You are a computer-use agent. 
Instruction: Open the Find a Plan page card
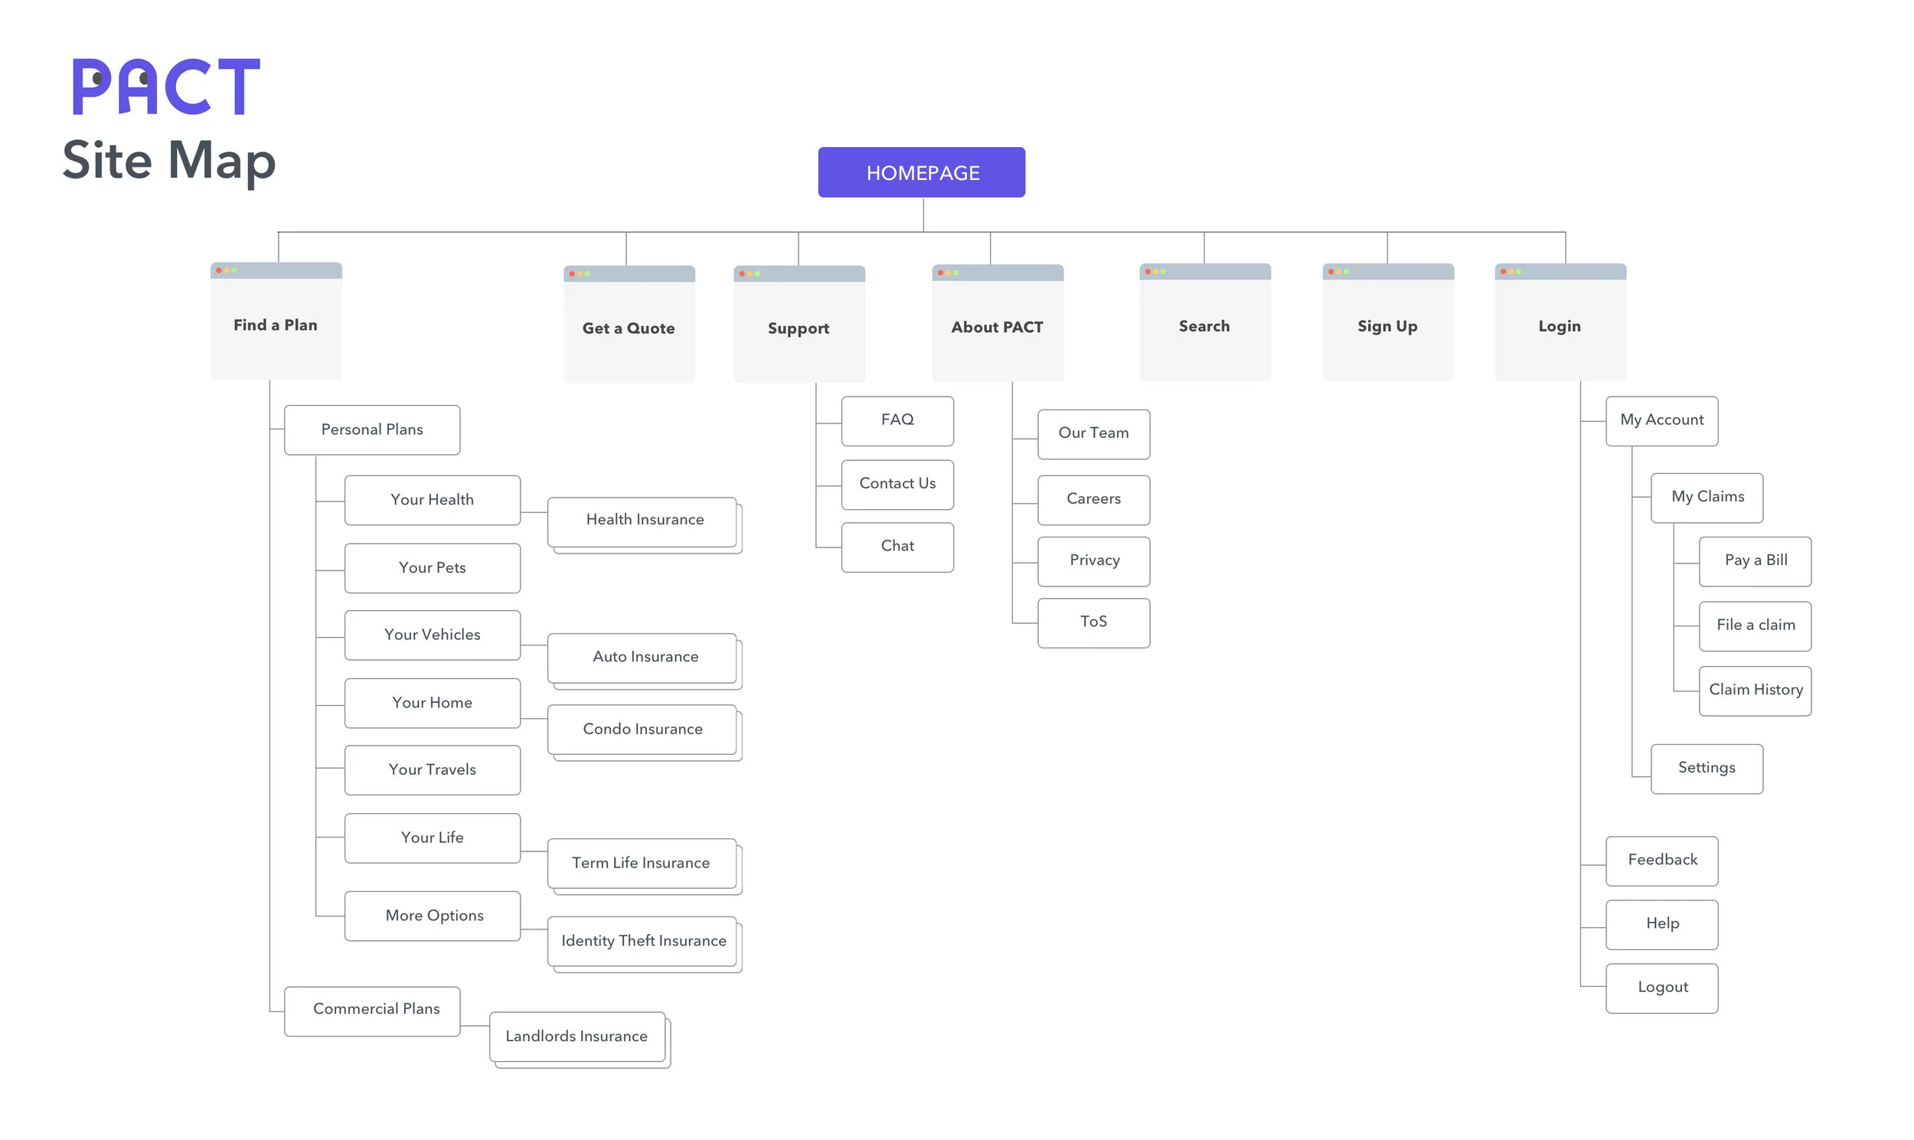[x=276, y=324]
